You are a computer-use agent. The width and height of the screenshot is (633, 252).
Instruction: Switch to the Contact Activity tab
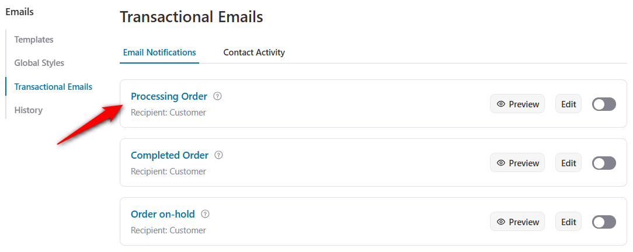pyautogui.click(x=254, y=52)
